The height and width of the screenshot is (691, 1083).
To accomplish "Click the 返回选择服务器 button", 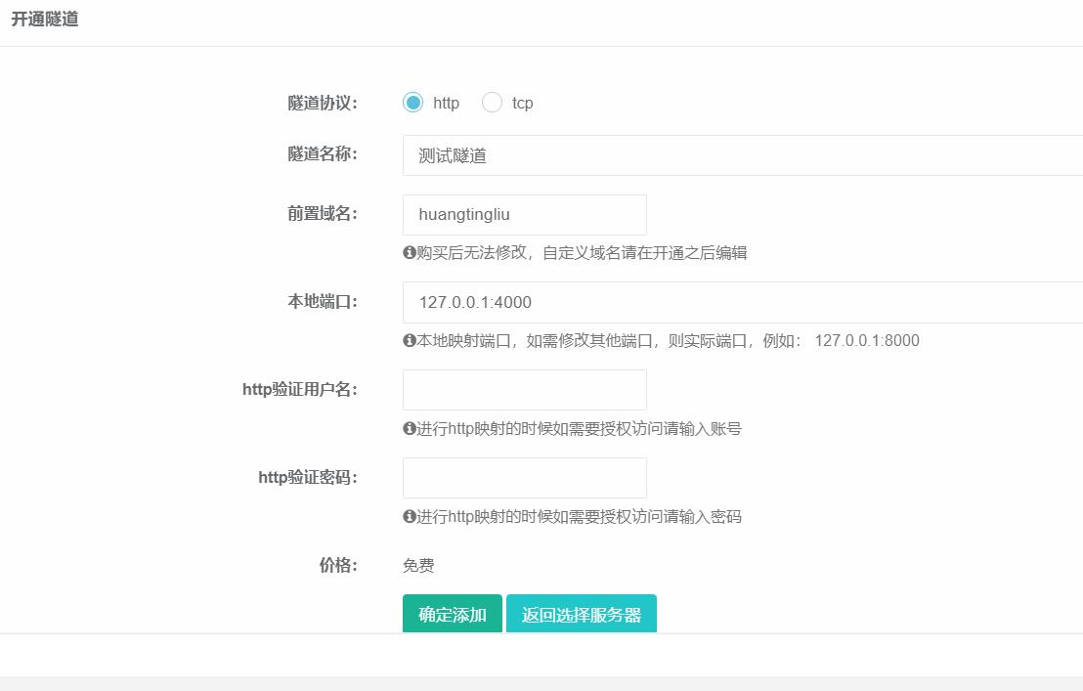I will tap(582, 614).
